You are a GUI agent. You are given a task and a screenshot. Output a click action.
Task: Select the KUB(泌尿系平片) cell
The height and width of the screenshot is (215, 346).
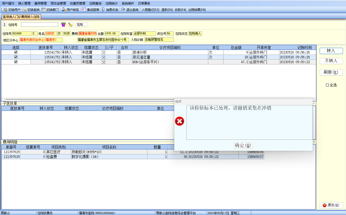tap(170, 62)
